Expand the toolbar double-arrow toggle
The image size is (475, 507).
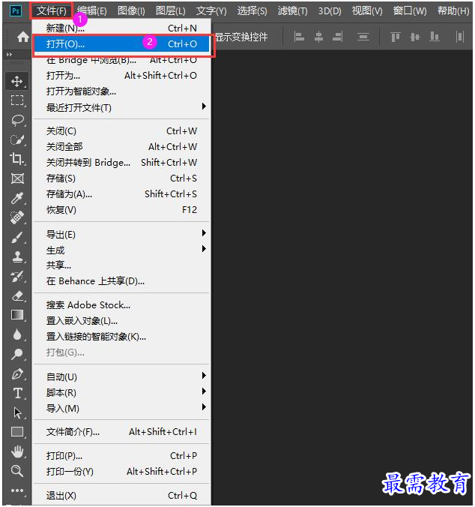(9, 55)
